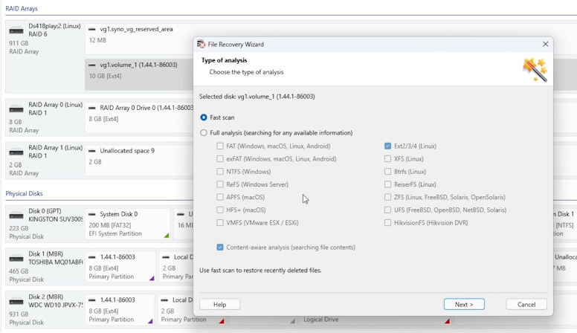This screenshot has width=577, height=333.
Task: Click the red marker on Disk 2's 2 GB partition
Action: 222,321
